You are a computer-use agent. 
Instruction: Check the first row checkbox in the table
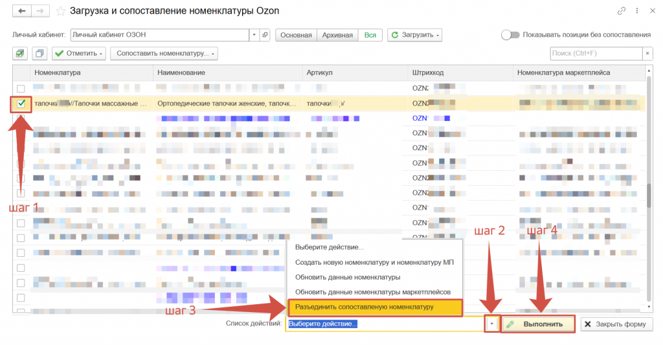click(21, 88)
